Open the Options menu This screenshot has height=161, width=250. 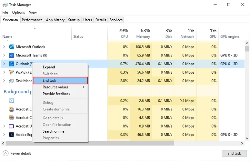[18, 12]
